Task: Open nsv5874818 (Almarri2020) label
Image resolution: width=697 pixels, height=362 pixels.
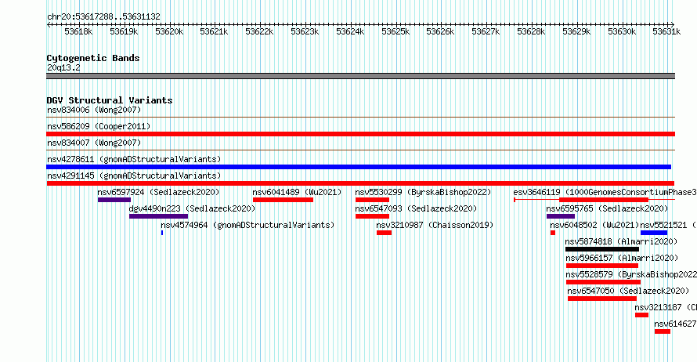Action: (x=621, y=241)
